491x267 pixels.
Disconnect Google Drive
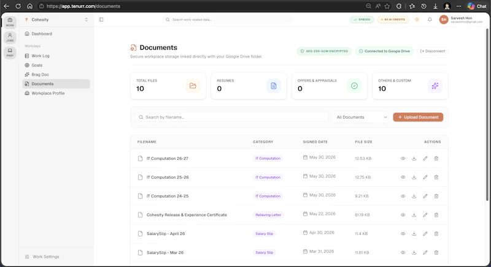click(x=433, y=51)
